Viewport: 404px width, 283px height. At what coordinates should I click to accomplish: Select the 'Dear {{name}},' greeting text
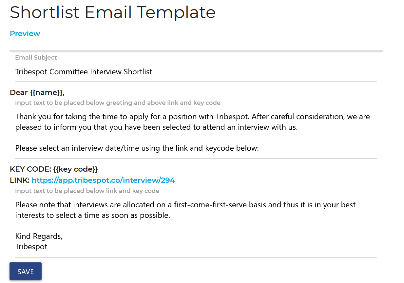point(37,93)
